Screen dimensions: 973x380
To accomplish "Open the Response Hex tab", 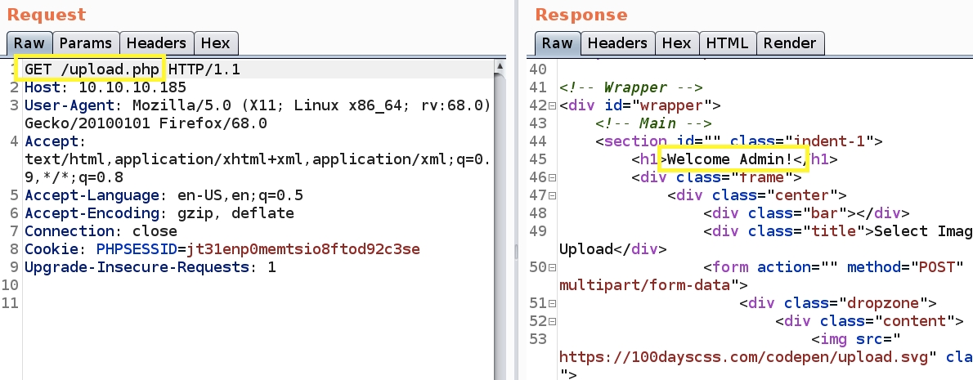I will pyautogui.click(x=676, y=43).
